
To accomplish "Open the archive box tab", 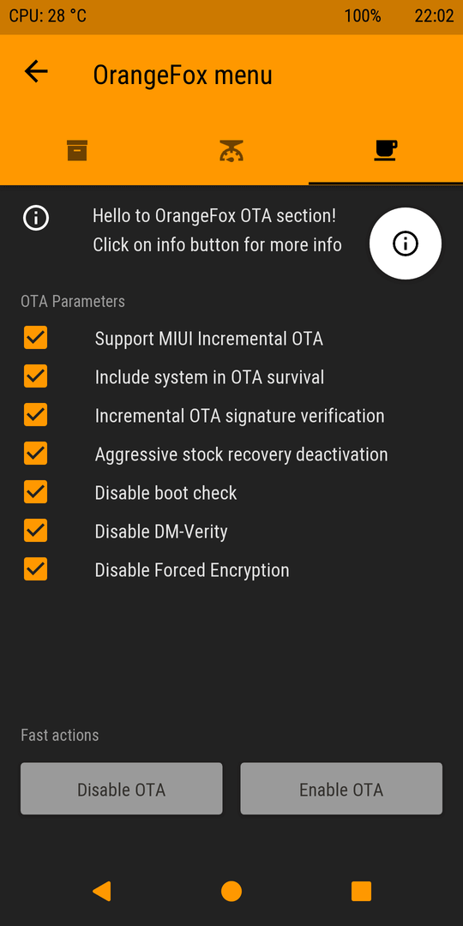I will tap(77, 150).
